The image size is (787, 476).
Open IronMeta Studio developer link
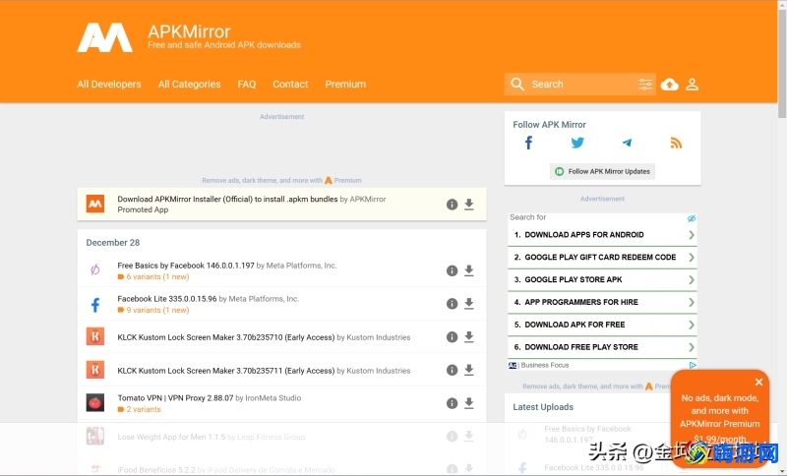[x=273, y=397]
